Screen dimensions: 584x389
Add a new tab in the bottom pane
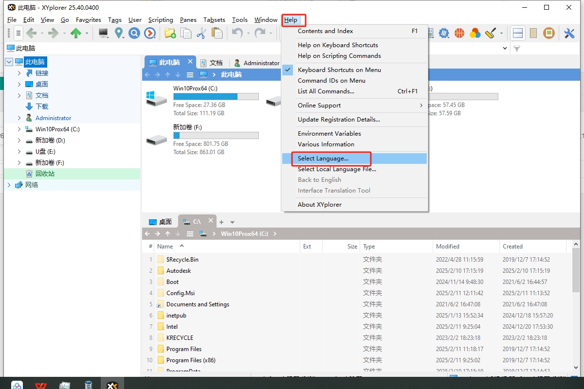click(221, 222)
